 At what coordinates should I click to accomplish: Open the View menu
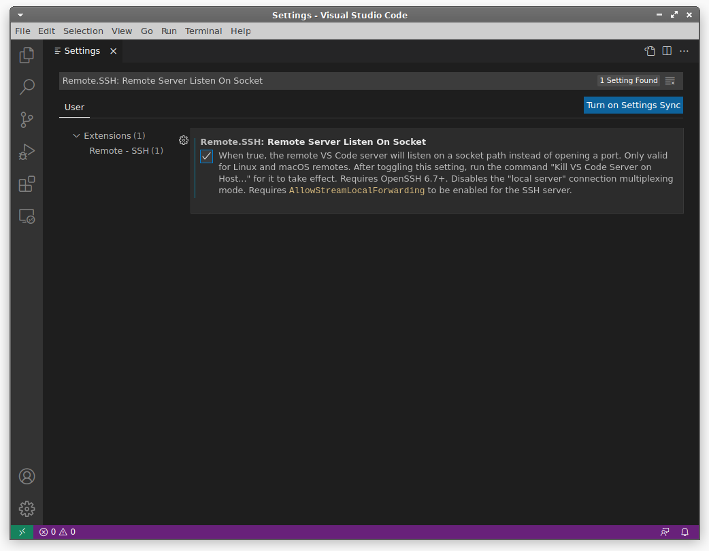tap(122, 31)
